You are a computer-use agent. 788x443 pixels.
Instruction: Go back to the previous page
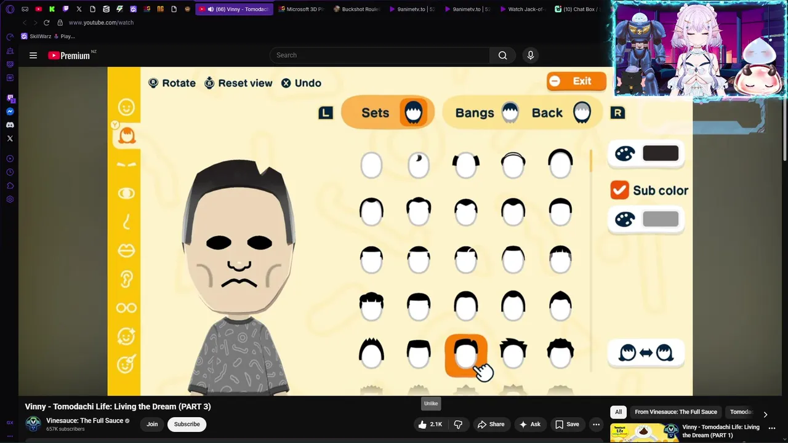(x=25, y=23)
